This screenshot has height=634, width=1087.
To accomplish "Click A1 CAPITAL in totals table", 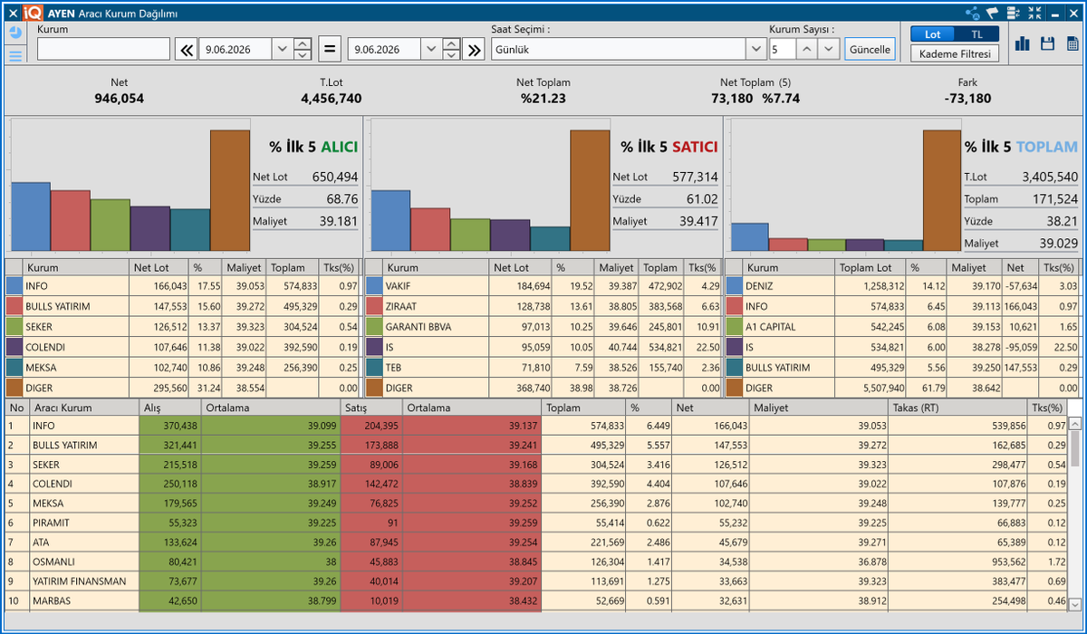I will point(769,327).
